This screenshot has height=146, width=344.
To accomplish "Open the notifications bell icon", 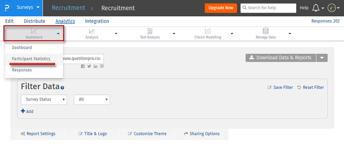I will (x=316, y=8).
